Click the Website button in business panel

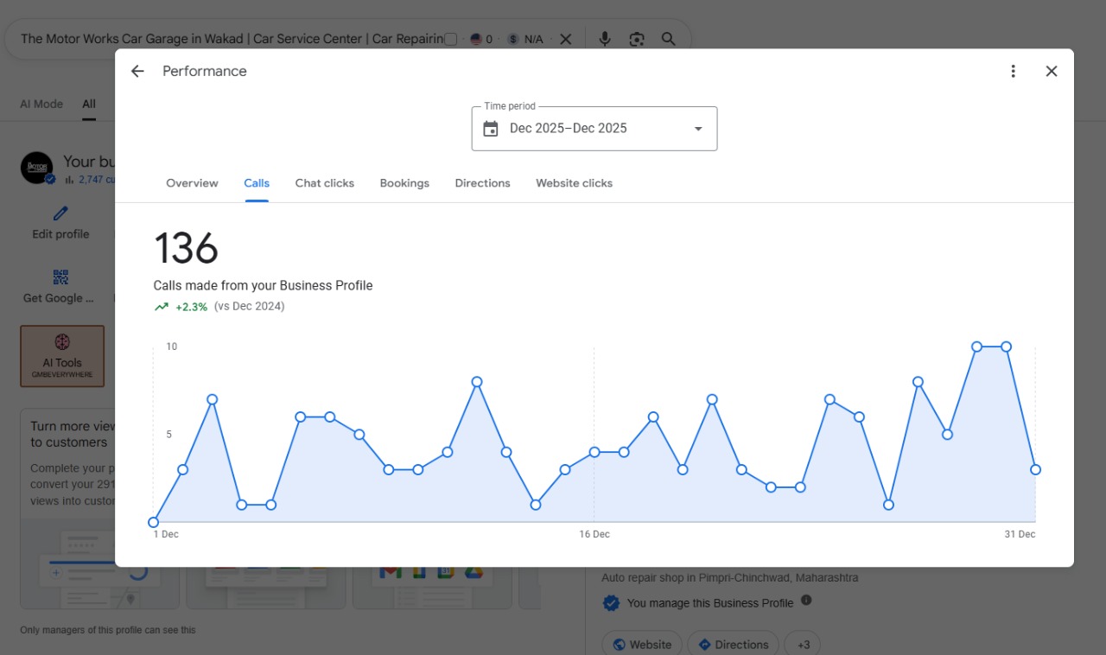click(x=642, y=645)
